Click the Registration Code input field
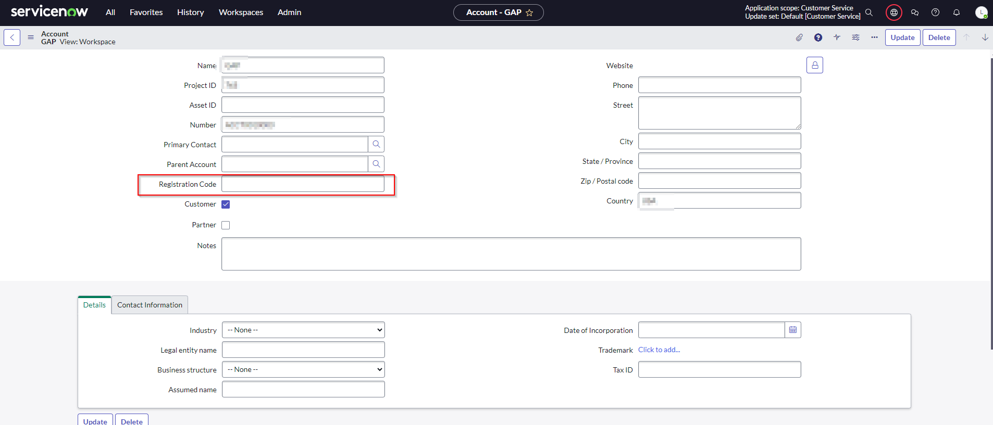Screen dimensions: 993x425 pos(303,184)
